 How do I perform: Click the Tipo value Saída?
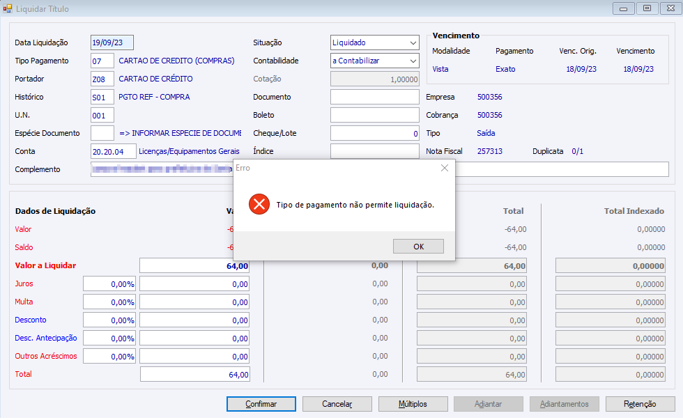tap(486, 133)
